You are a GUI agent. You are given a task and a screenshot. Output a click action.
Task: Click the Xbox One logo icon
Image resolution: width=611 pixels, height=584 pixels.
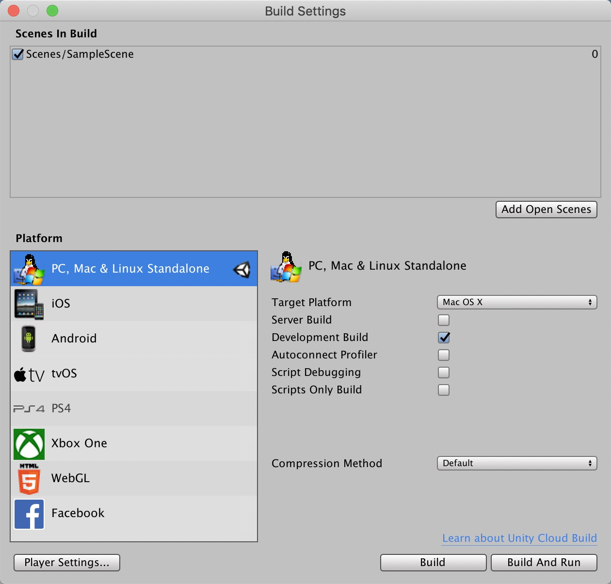click(x=29, y=444)
